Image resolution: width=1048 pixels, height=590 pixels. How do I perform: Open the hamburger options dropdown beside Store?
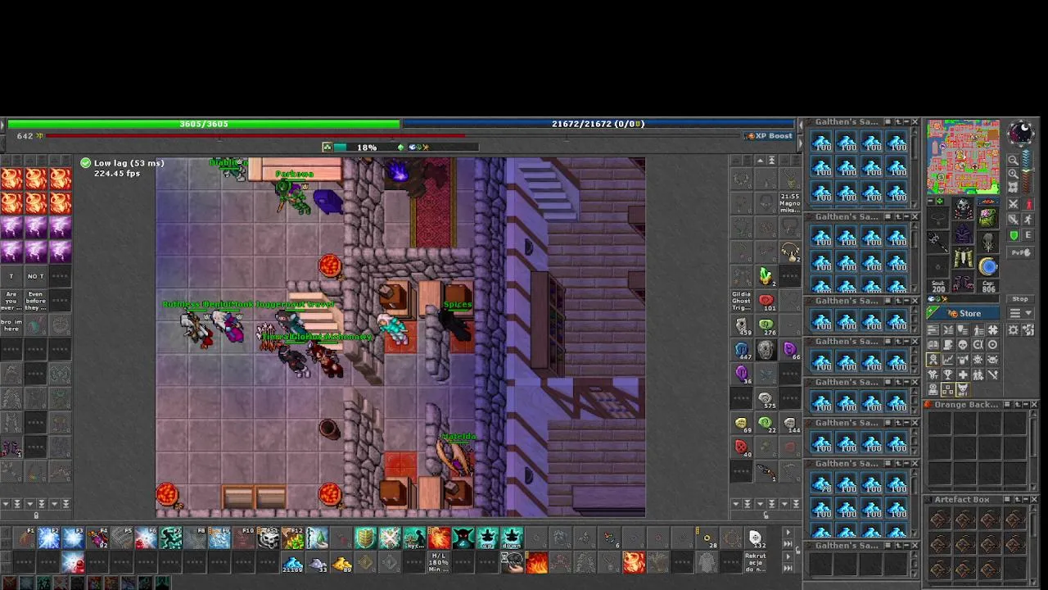click(1019, 313)
